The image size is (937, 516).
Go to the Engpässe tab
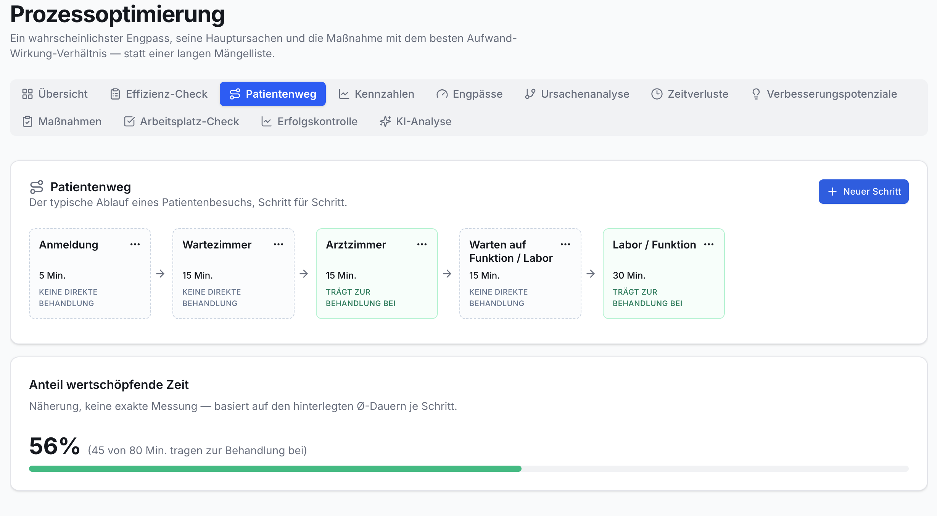click(469, 94)
